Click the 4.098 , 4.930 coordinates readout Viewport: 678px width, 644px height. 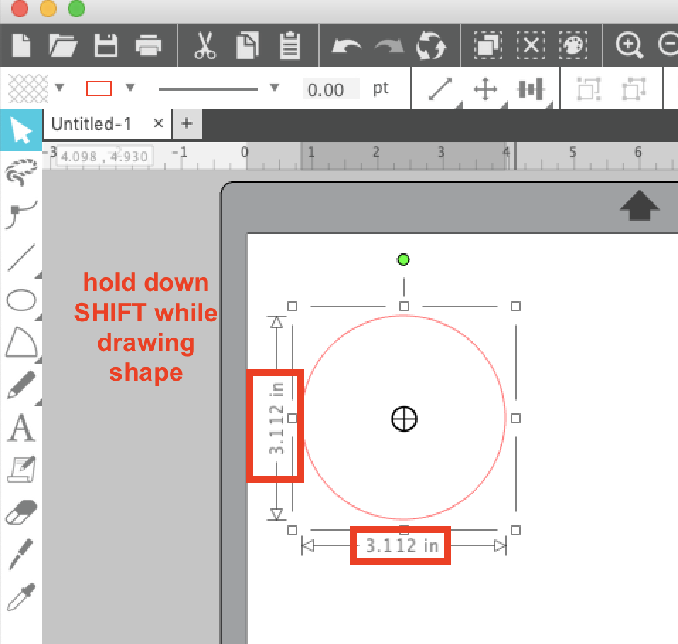pyautogui.click(x=104, y=156)
